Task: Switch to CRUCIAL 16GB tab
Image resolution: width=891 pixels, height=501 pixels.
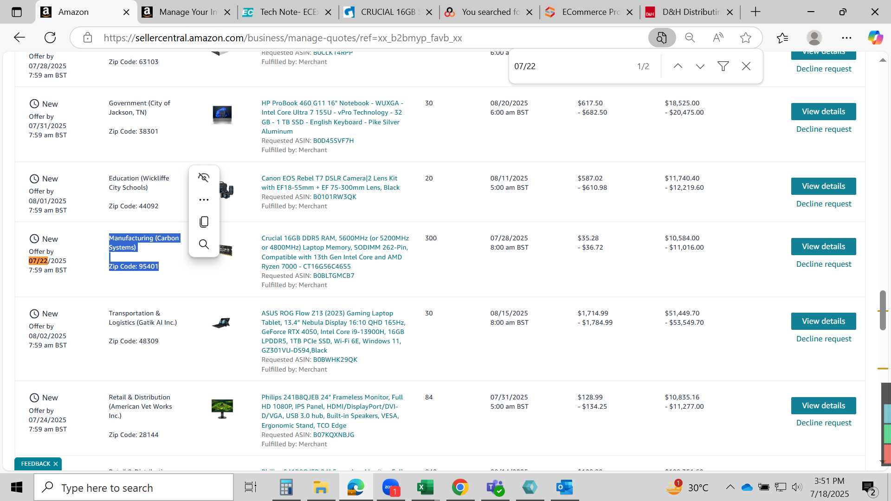Action: (x=389, y=12)
